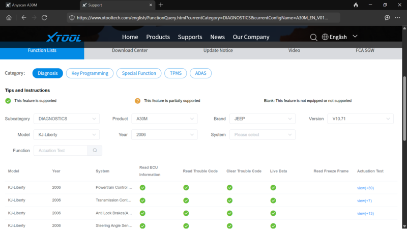Select Special Function category
Viewport: 407px width, 229px height.
click(x=139, y=73)
